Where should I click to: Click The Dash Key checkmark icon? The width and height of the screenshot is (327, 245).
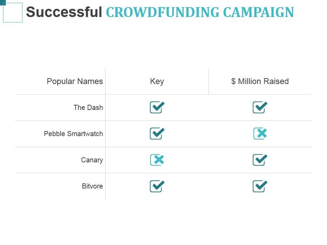click(x=157, y=108)
